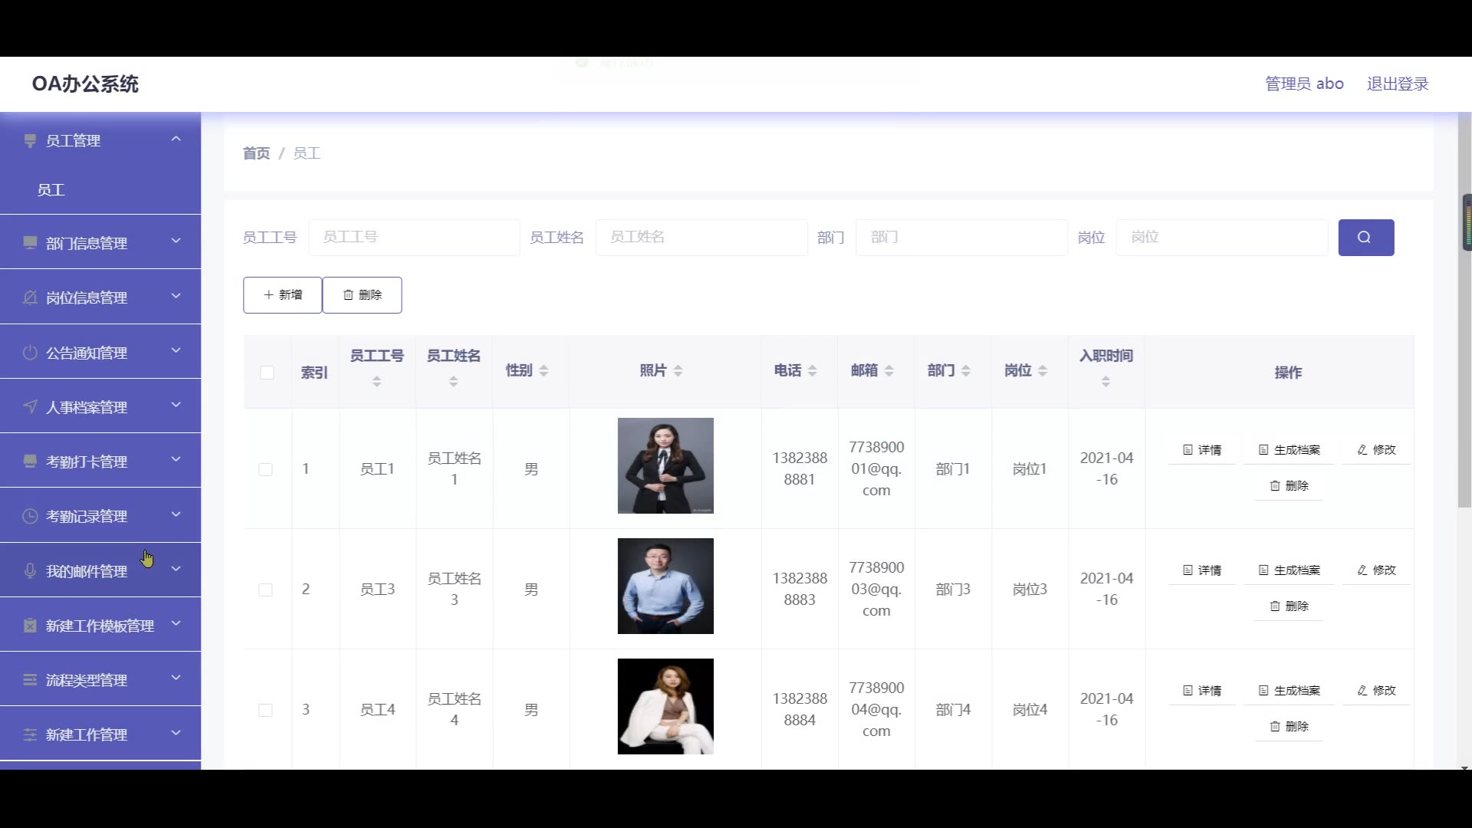Screen dimensions: 1472x828
Task: Click 退出登录 link
Action: click(x=1397, y=84)
